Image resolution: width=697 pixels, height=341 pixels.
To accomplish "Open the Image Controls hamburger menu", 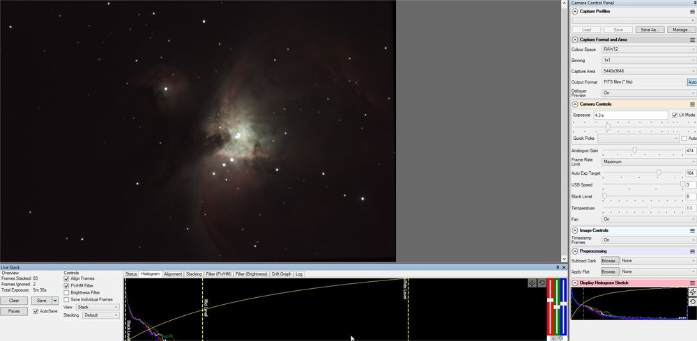I will click(x=692, y=230).
